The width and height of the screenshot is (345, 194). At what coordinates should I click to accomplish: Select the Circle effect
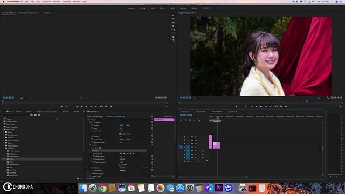click(11, 159)
